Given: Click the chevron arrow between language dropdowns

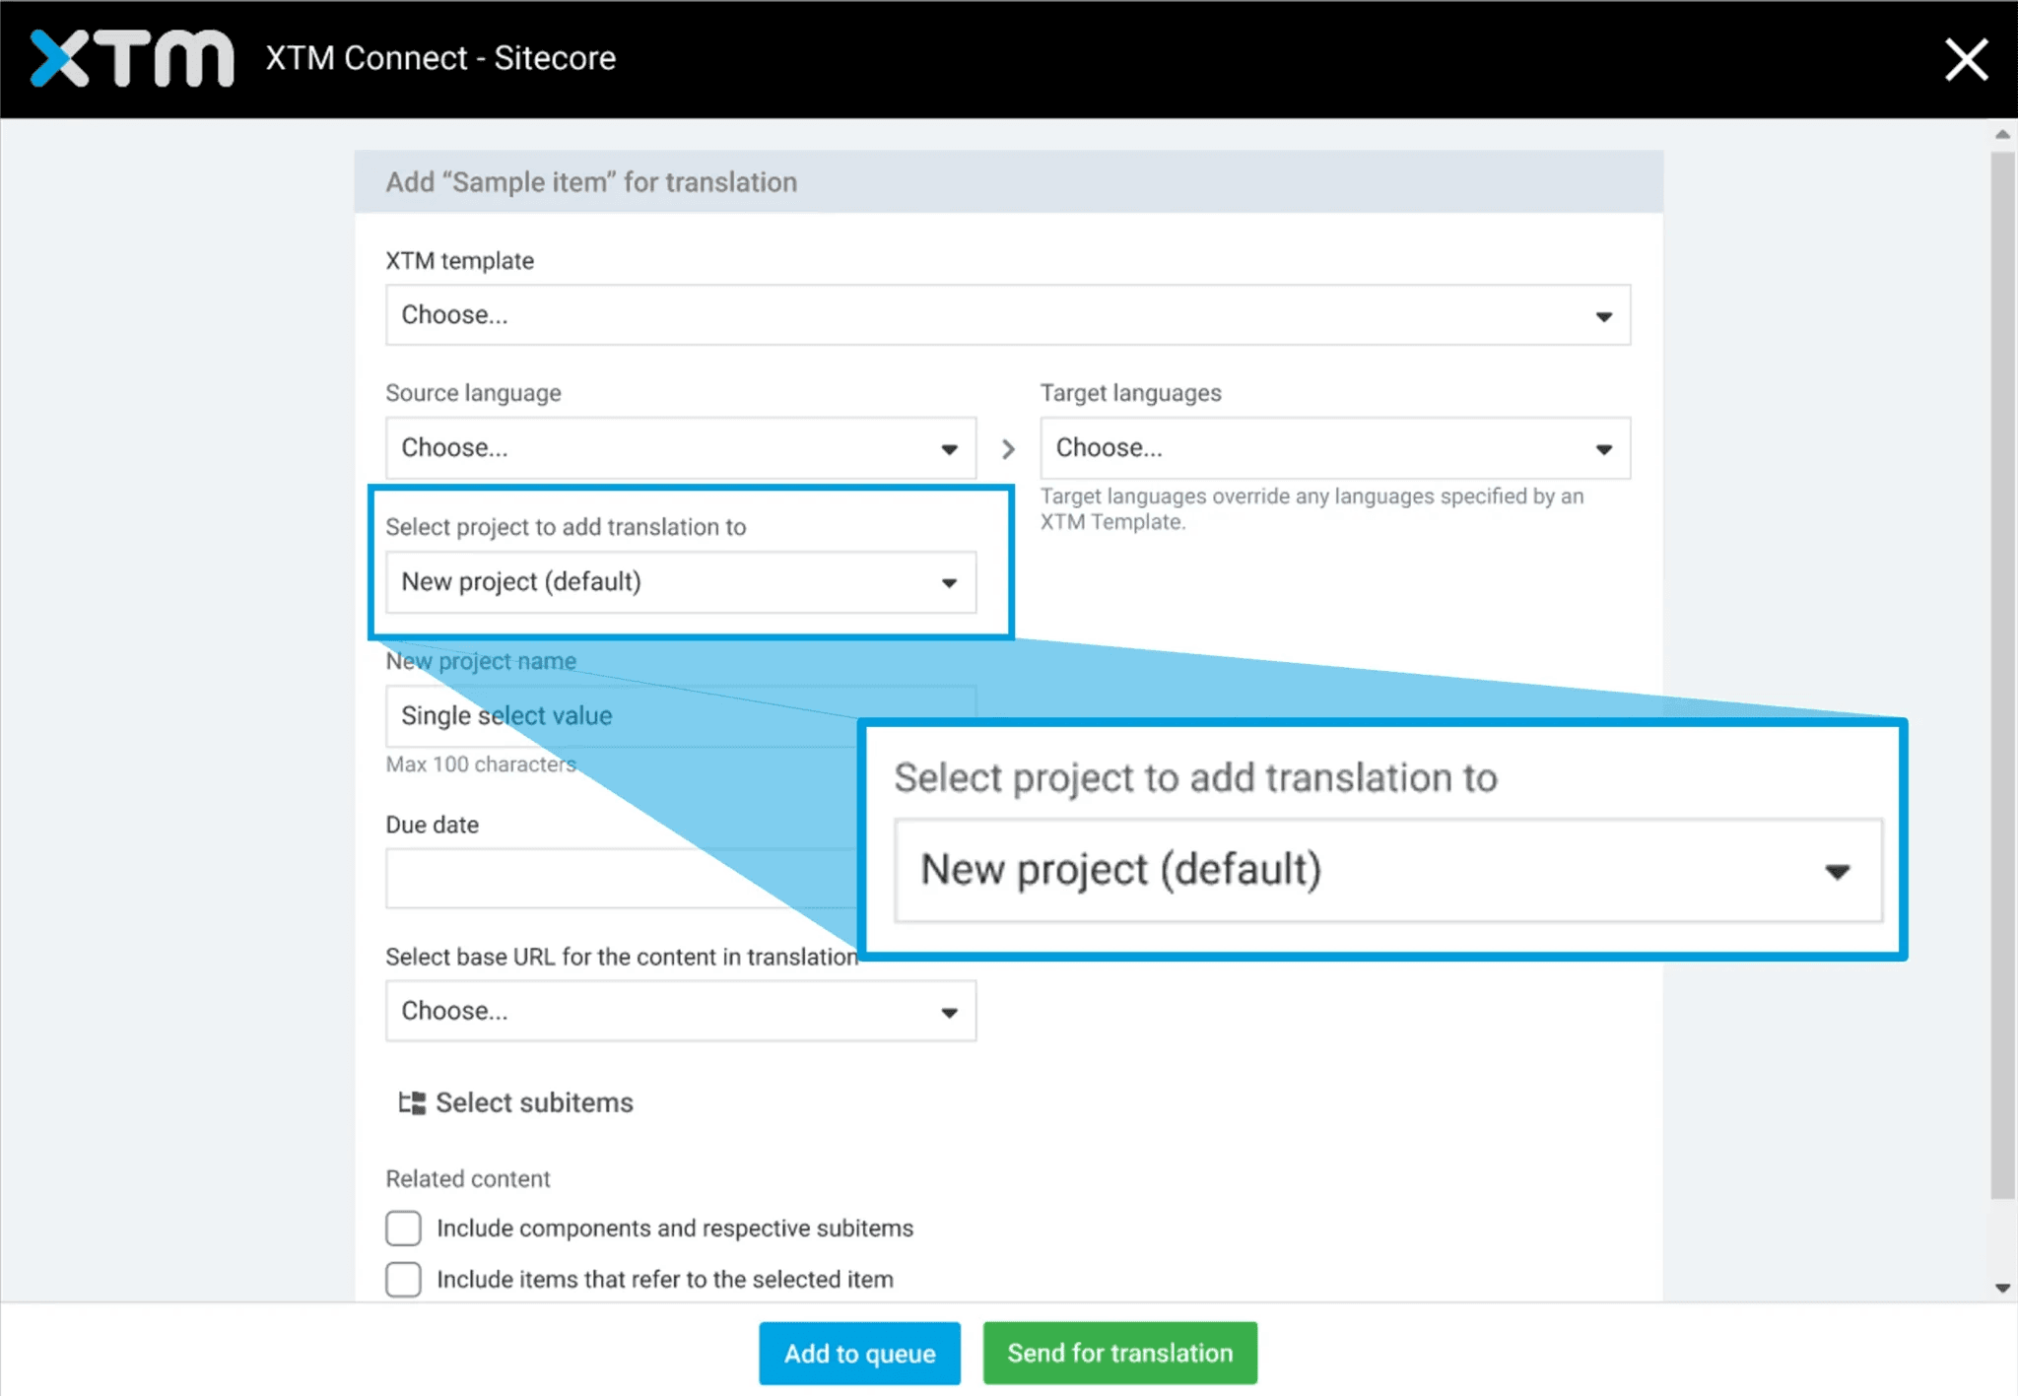Looking at the screenshot, I should click(x=1007, y=448).
